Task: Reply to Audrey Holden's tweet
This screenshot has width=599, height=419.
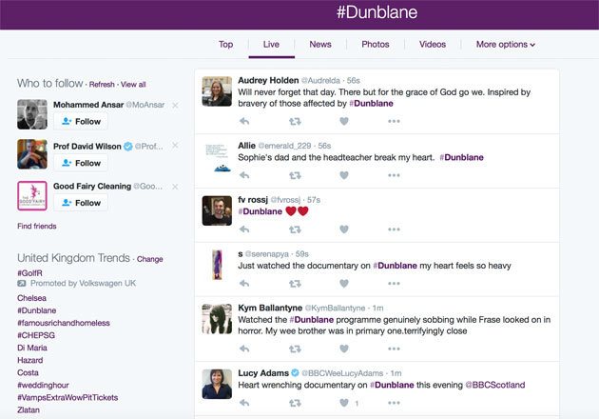Action: coord(244,121)
